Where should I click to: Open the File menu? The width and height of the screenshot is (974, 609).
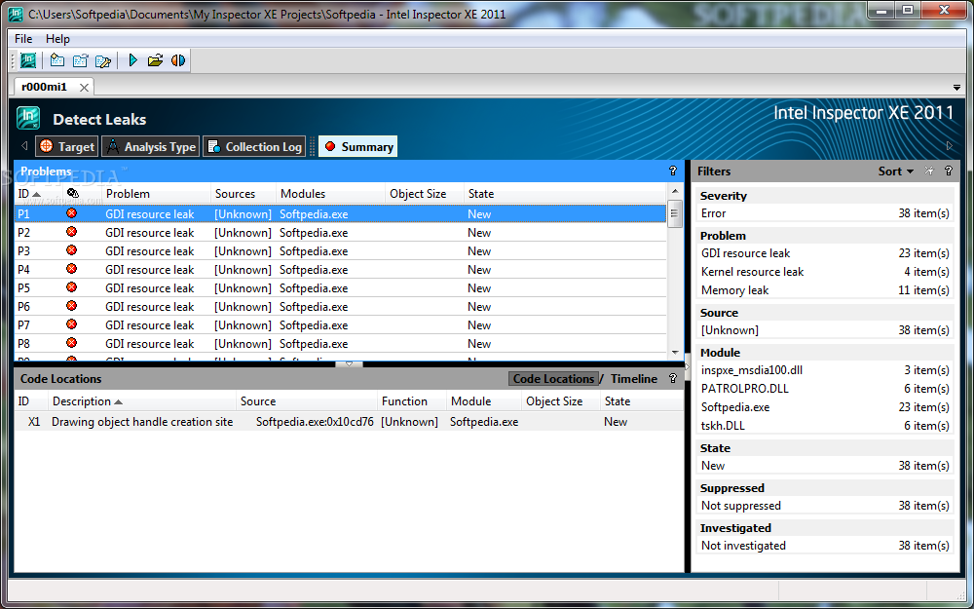pos(23,39)
